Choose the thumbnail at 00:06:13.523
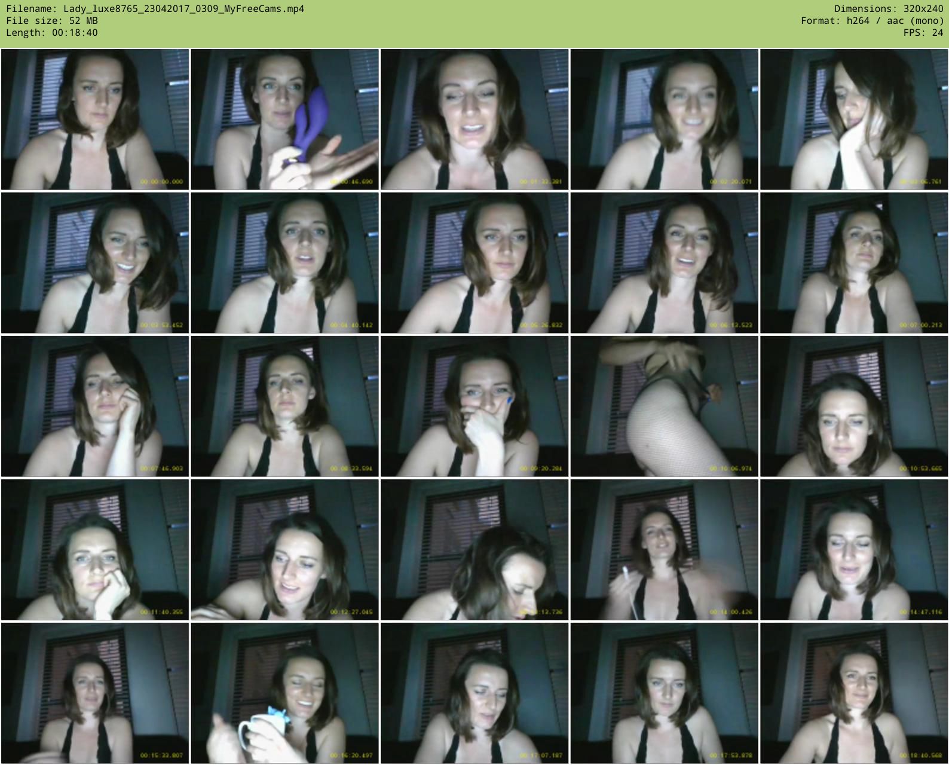This screenshot has width=949, height=765. [665, 263]
